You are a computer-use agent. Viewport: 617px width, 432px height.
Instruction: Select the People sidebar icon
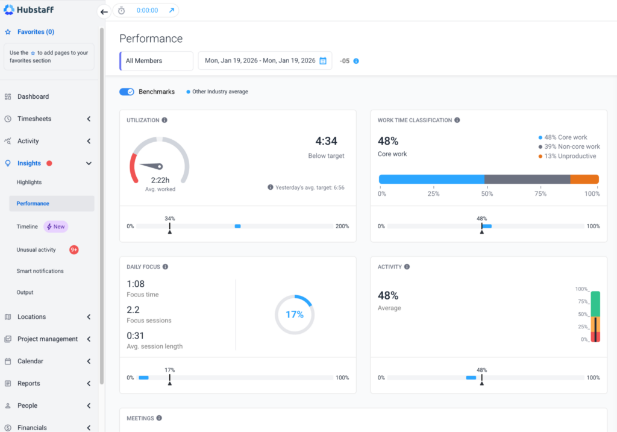tap(8, 405)
